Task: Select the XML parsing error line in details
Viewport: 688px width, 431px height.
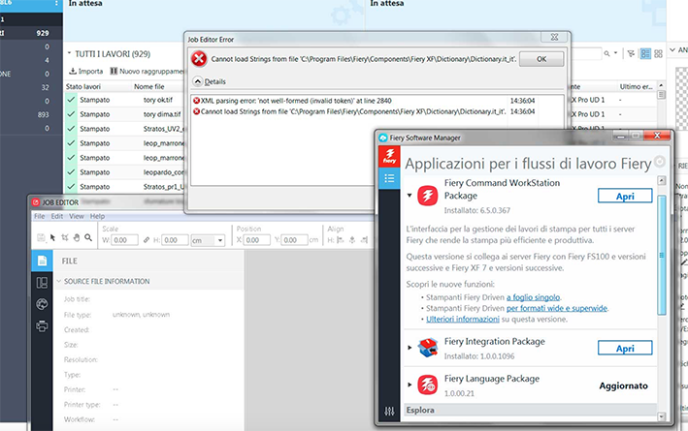Action: coord(364,101)
